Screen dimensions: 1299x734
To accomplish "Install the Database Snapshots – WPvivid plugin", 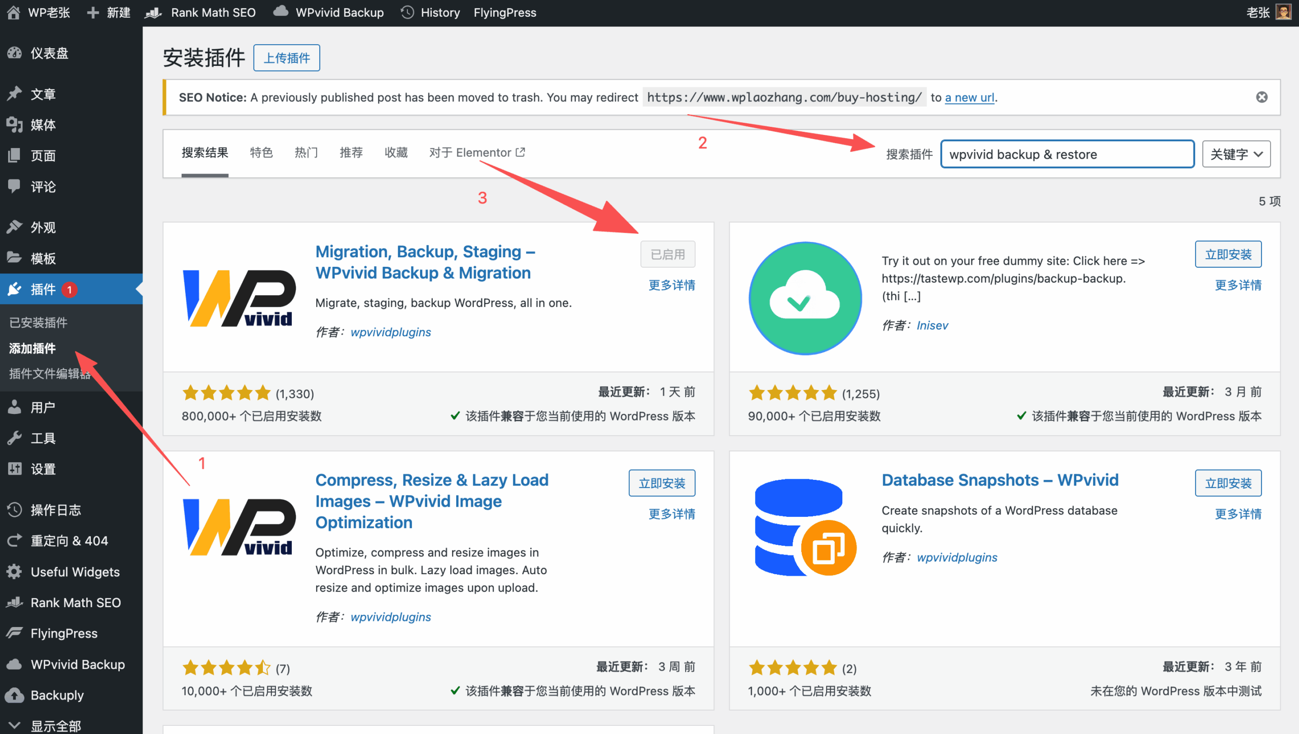I will [1228, 483].
